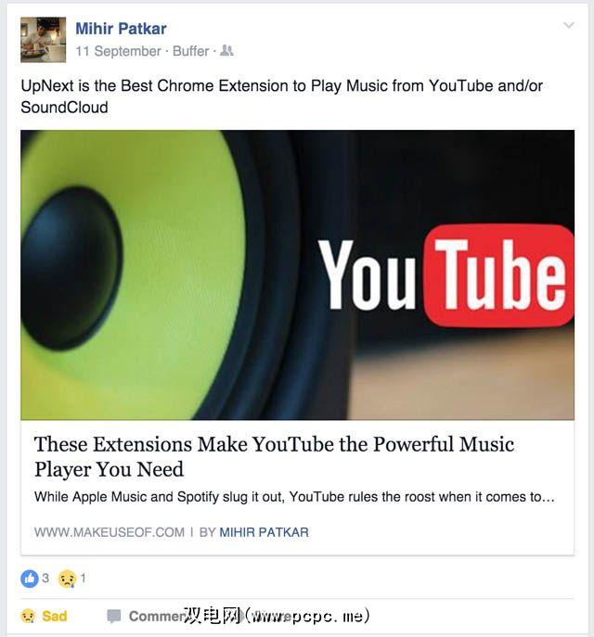Click the sad face reaction icon
The image size is (594, 637).
point(67,579)
